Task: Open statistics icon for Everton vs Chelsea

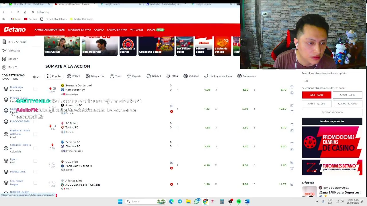Action: coord(292,149)
